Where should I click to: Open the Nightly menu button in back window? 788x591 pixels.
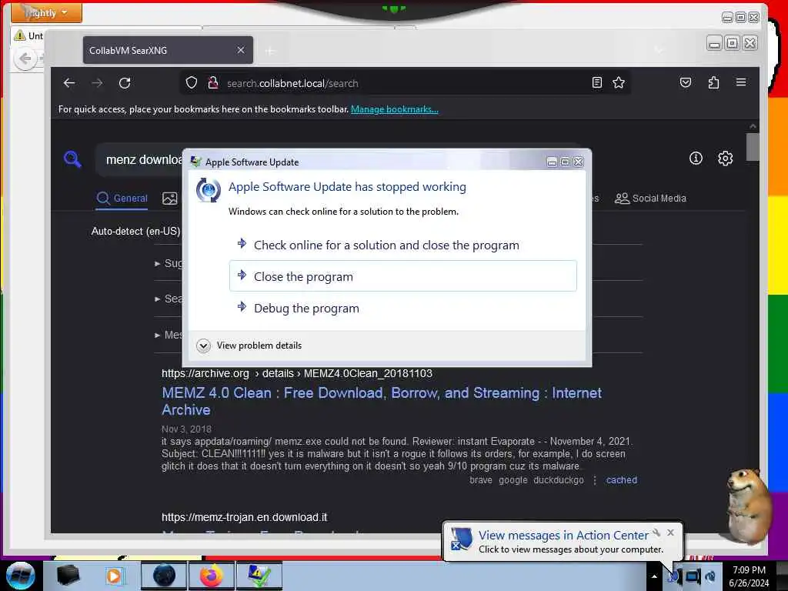click(x=46, y=12)
